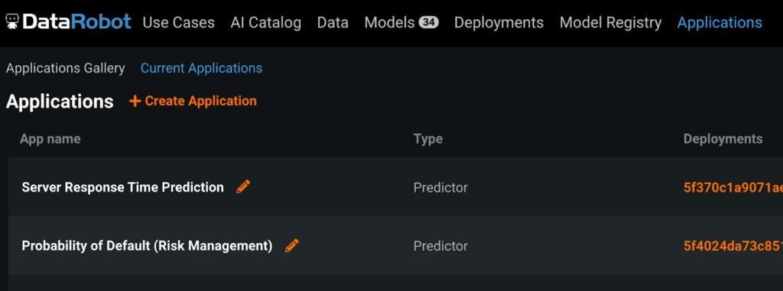Open the Use Cases menu

click(x=178, y=22)
